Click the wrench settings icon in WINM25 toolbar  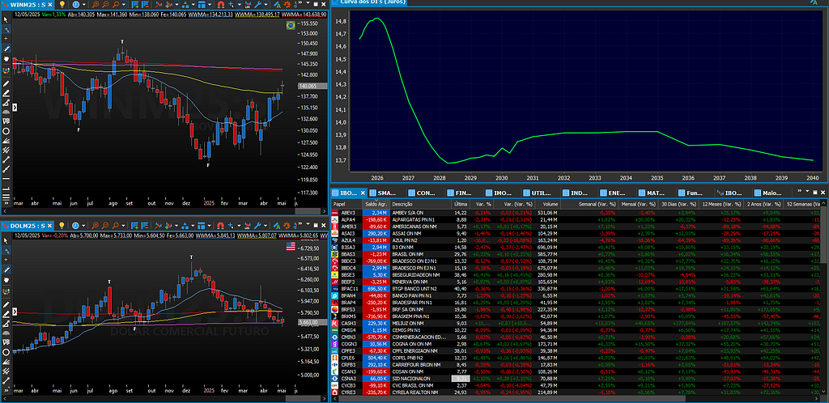[x=258, y=4]
